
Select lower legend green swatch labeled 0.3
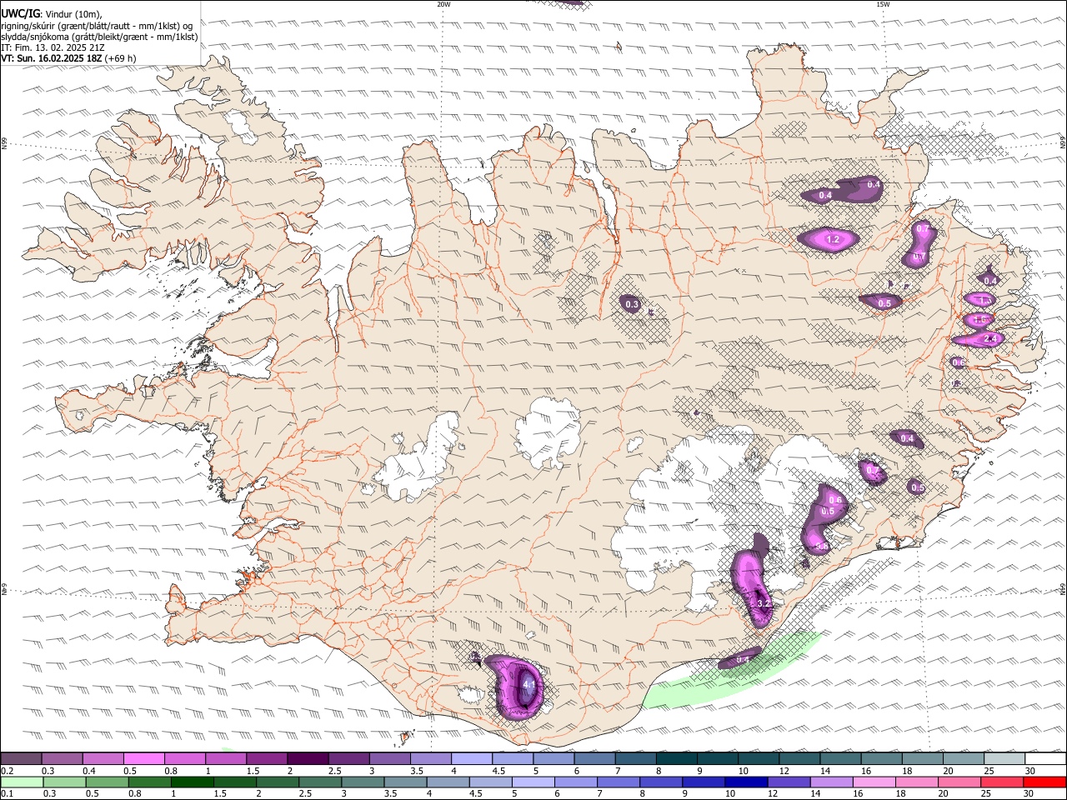point(64,782)
